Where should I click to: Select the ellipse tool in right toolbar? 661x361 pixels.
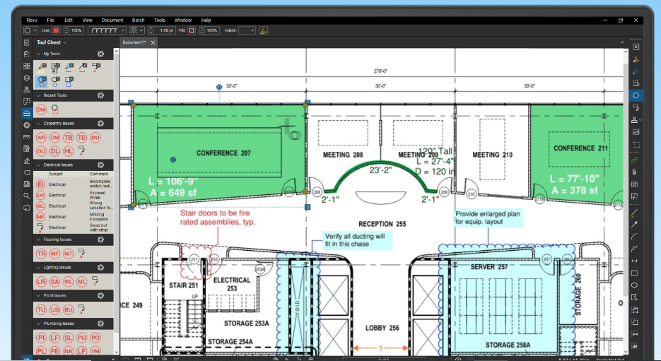636,285
